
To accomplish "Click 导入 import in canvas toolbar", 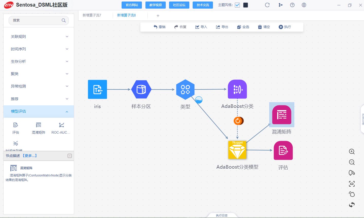I will [201, 27].
